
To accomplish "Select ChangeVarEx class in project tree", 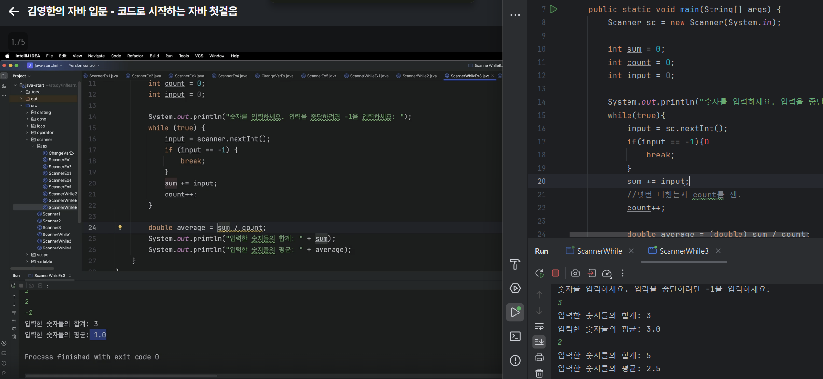I will point(58,153).
